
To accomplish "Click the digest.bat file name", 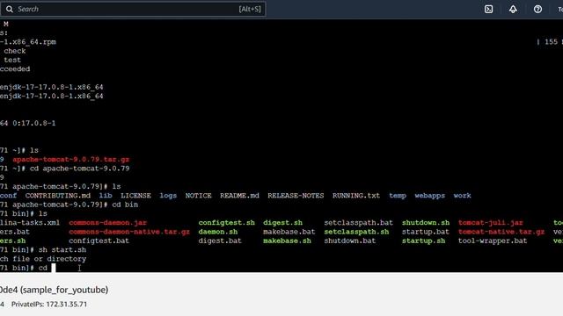I will click(x=220, y=241).
